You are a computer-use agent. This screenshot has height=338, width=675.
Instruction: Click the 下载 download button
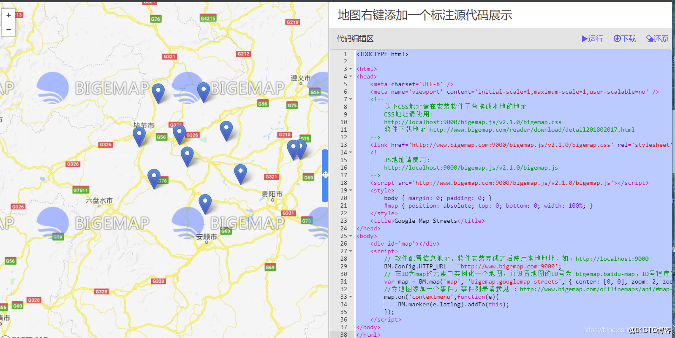[x=625, y=39]
